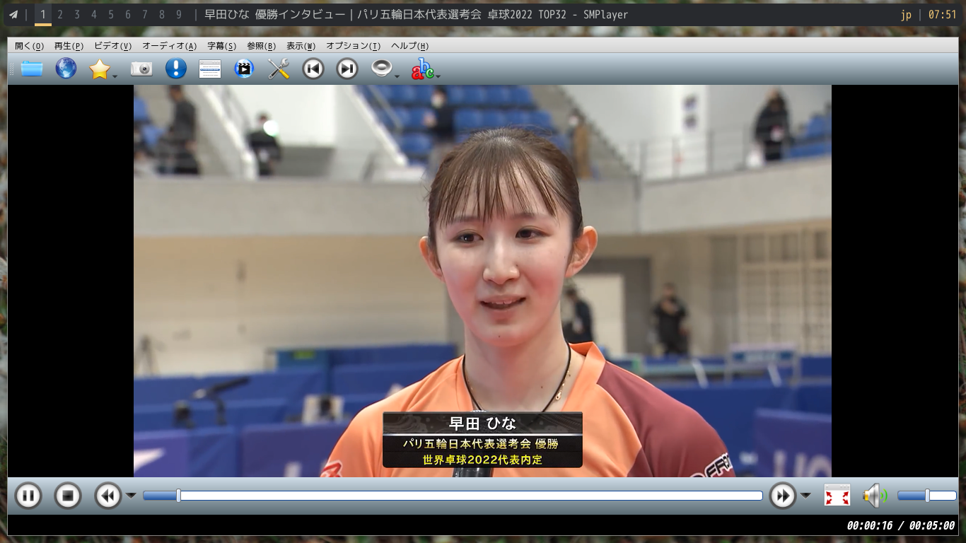Click the audio ring icon in toolbar
The height and width of the screenshot is (543, 966).
click(x=382, y=69)
